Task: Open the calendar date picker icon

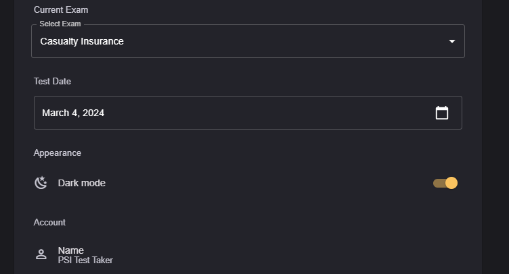Action: click(442, 113)
